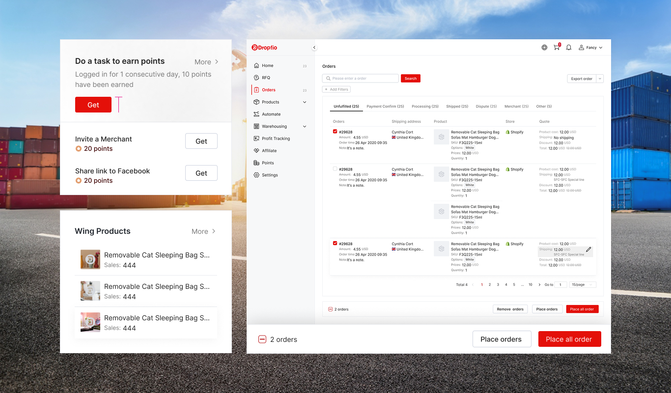Screen dimensions: 671x393
Task: Uncheck the first order #29628 checkbox
Action: click(x=335, y=132)
